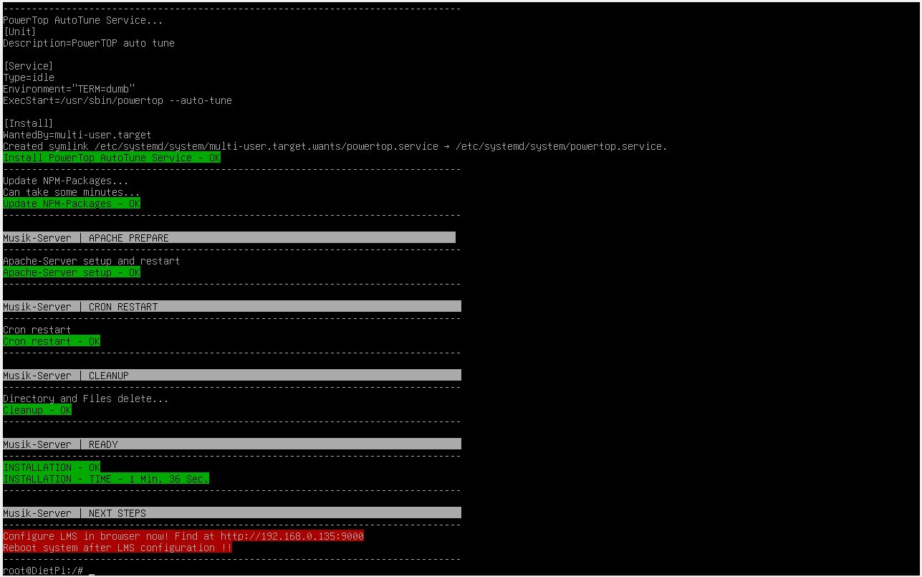Select 'Directory and Files delete...' line
The width and height of the screenshot is (922, 577).
point(86,399)
